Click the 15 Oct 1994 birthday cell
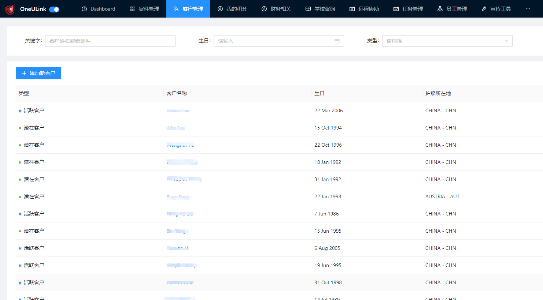The image size is (543, 300). point(328,128)
